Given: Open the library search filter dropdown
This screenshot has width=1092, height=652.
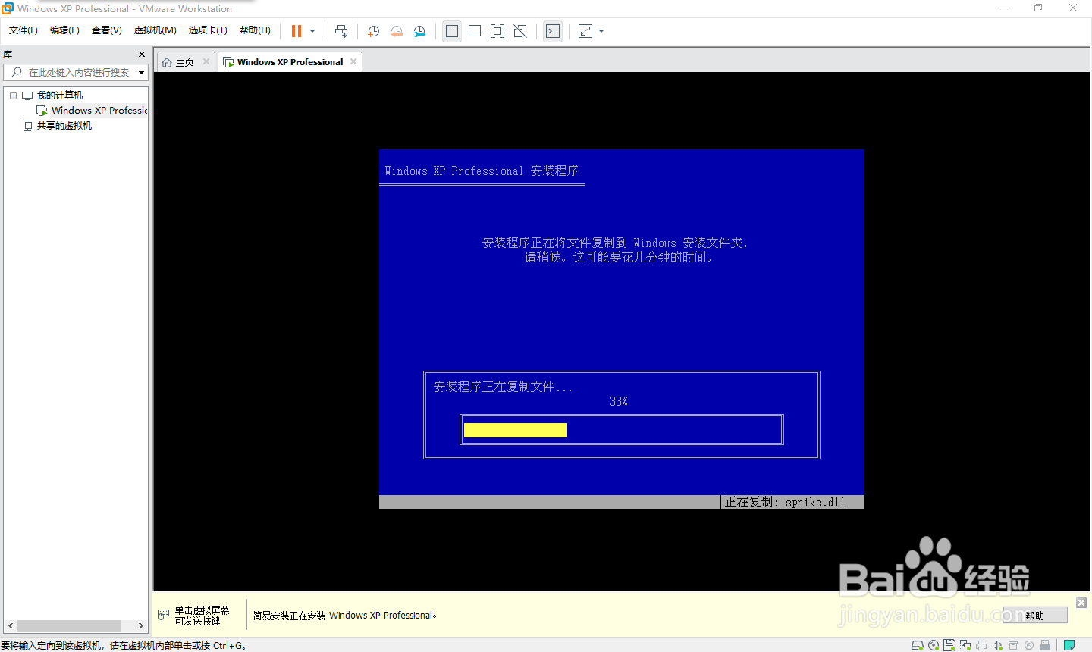Looking at the screenshot, I should click(142, 73).
